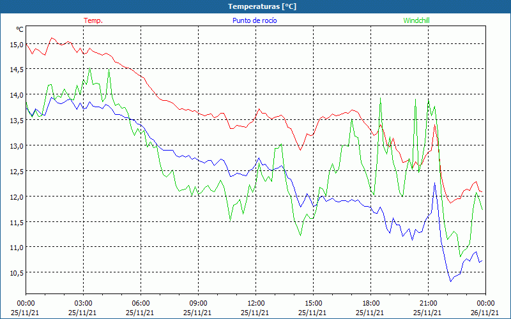The height and width of the screenshot is (319, 511).
Task: Click the 21:00 time label on the x-axis
Action: coord(428,304)
